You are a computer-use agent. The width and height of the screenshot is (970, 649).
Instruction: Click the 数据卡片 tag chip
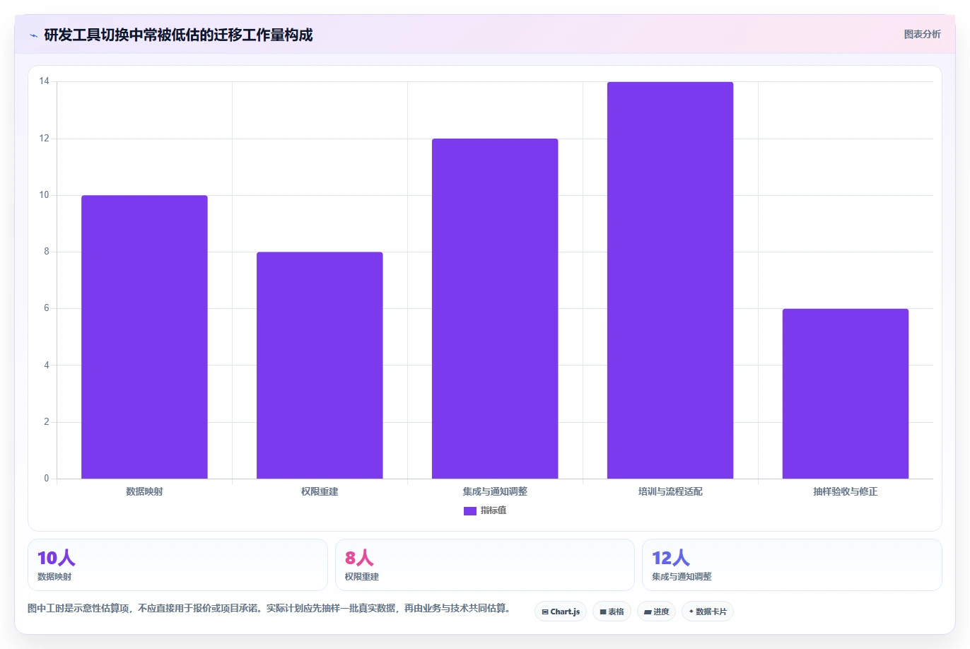[708, 612]
